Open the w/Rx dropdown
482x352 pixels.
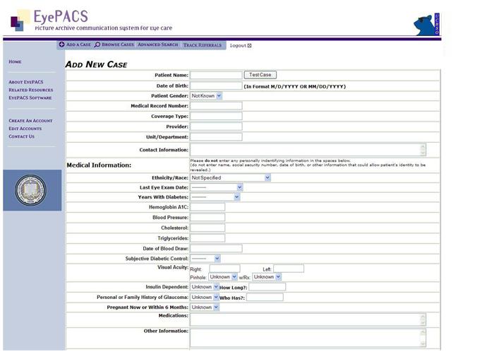[267, 277]
